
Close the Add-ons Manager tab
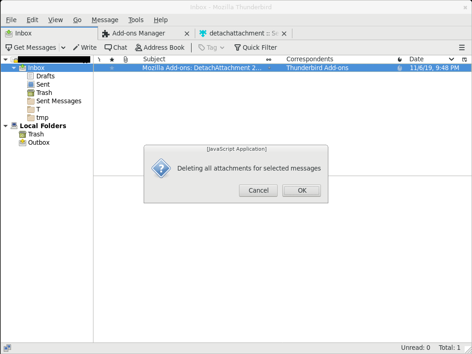pos(186,34)
